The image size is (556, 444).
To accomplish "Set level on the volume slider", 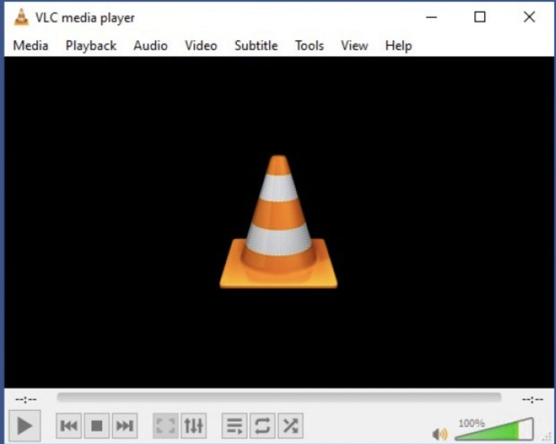I will click(494, 430).
